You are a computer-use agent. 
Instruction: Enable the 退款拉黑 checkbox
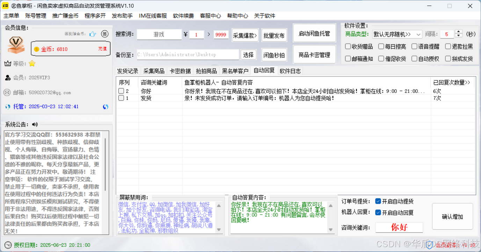448,46
